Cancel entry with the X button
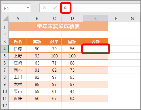The width and height of the screenshot is (141, 110). click(45, 8)
